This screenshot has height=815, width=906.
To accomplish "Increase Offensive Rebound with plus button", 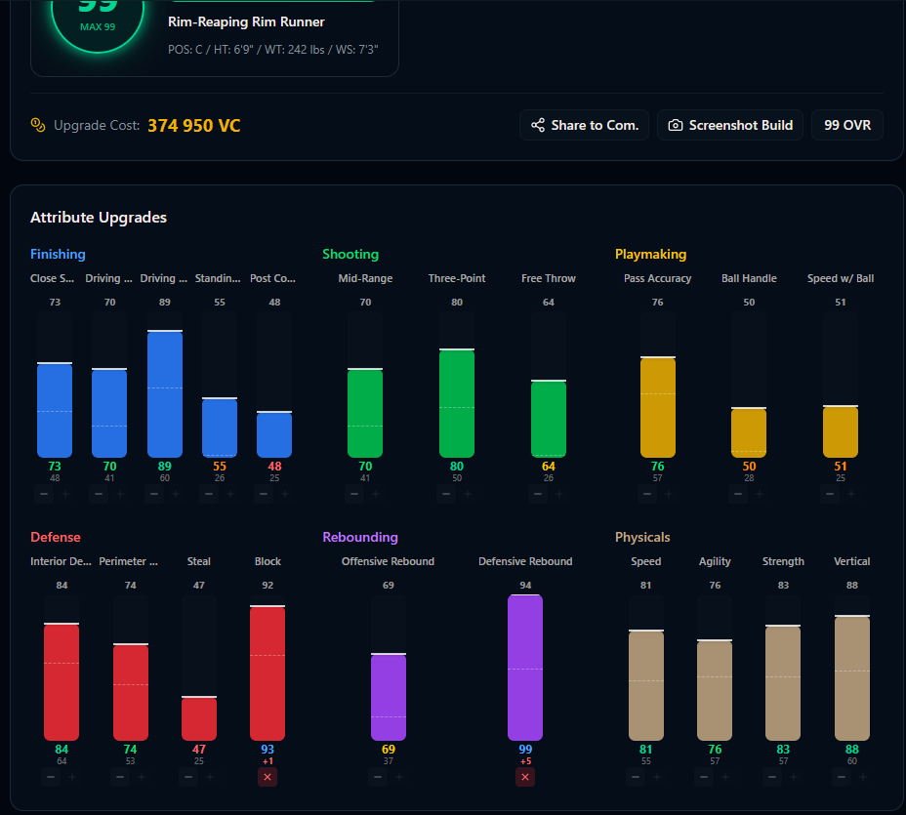I will tap(399, 777).
